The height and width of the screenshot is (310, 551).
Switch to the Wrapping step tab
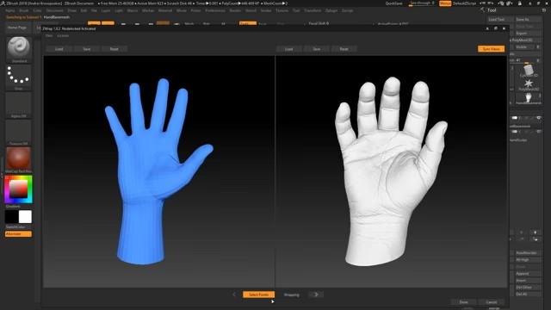(291, 294)
